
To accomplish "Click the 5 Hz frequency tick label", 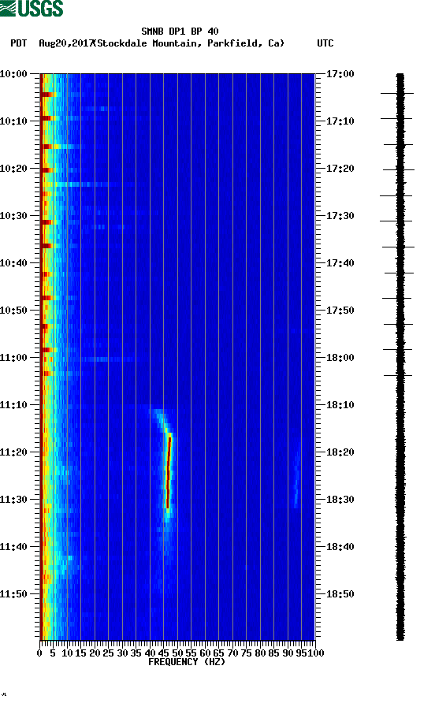I will pos(53,653).
